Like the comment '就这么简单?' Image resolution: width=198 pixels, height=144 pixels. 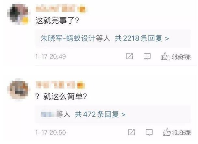coord(167,132)
